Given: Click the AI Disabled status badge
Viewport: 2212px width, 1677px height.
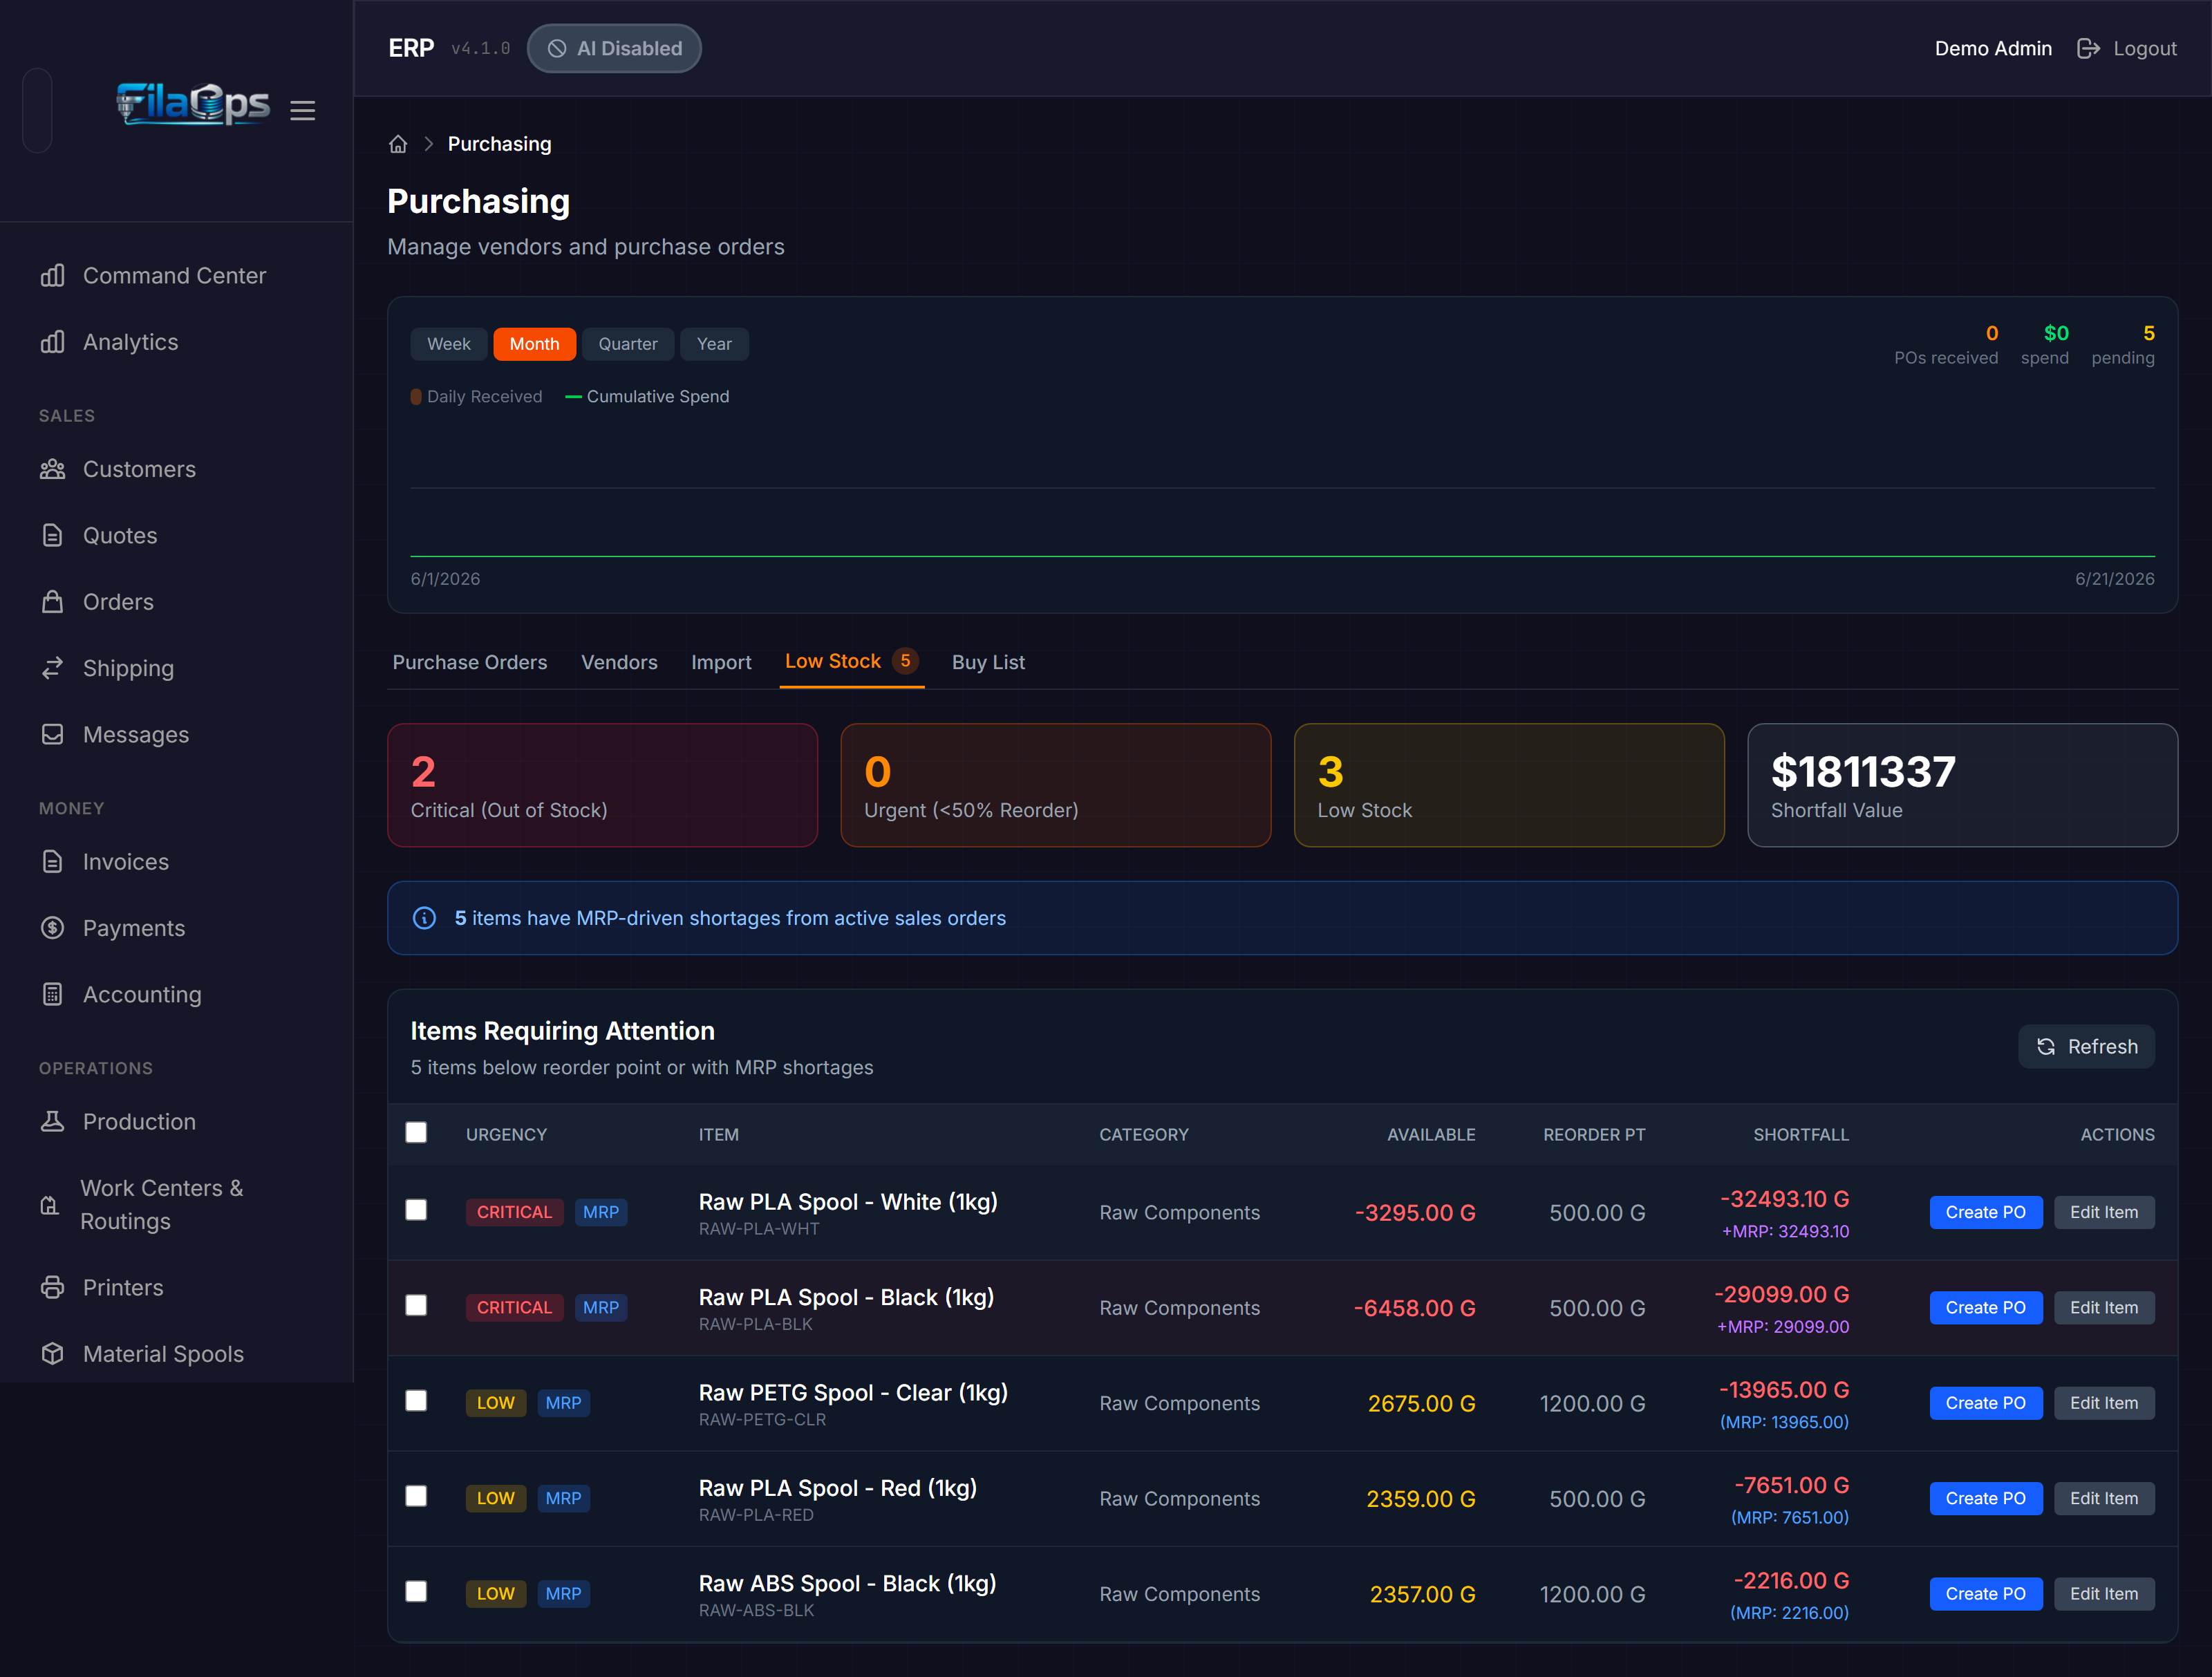Looking at the screenshot, I should (614, 48).
